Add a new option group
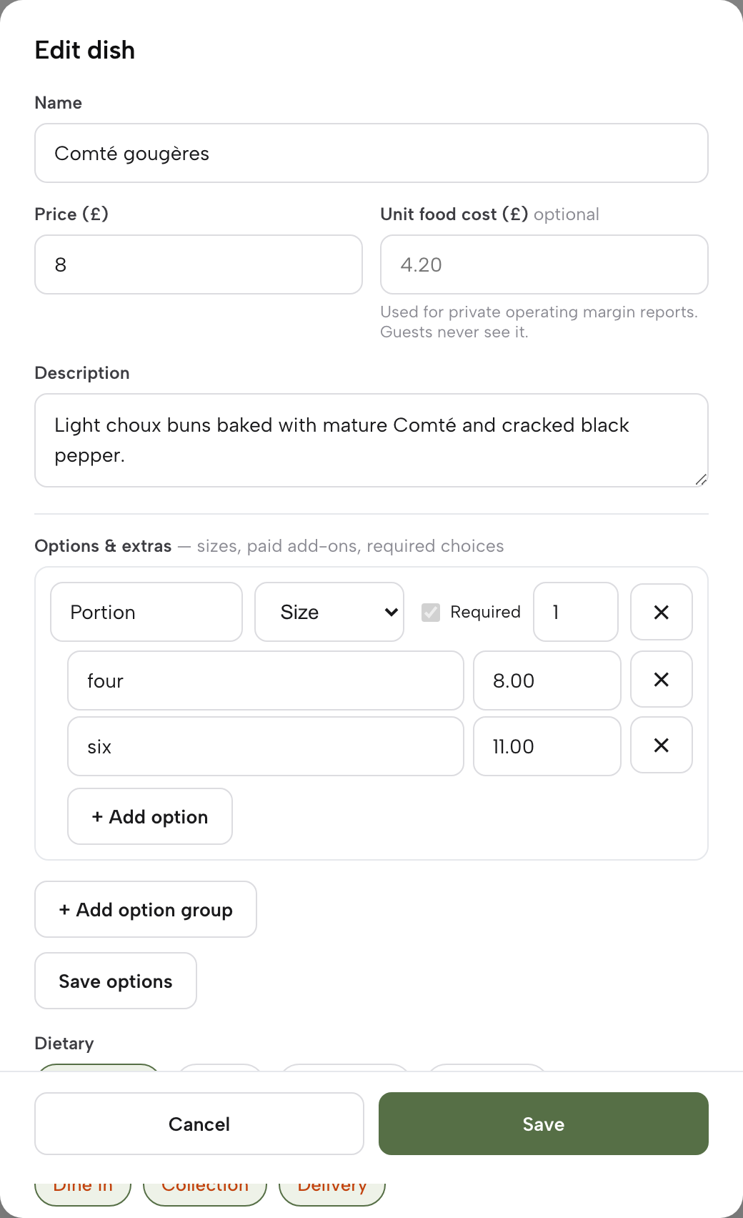 click(146, 909)
